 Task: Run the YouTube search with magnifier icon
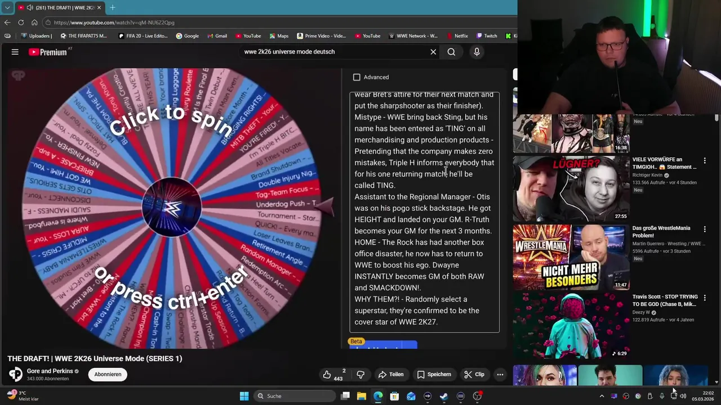pyautogui.click(x=451, y=52)
